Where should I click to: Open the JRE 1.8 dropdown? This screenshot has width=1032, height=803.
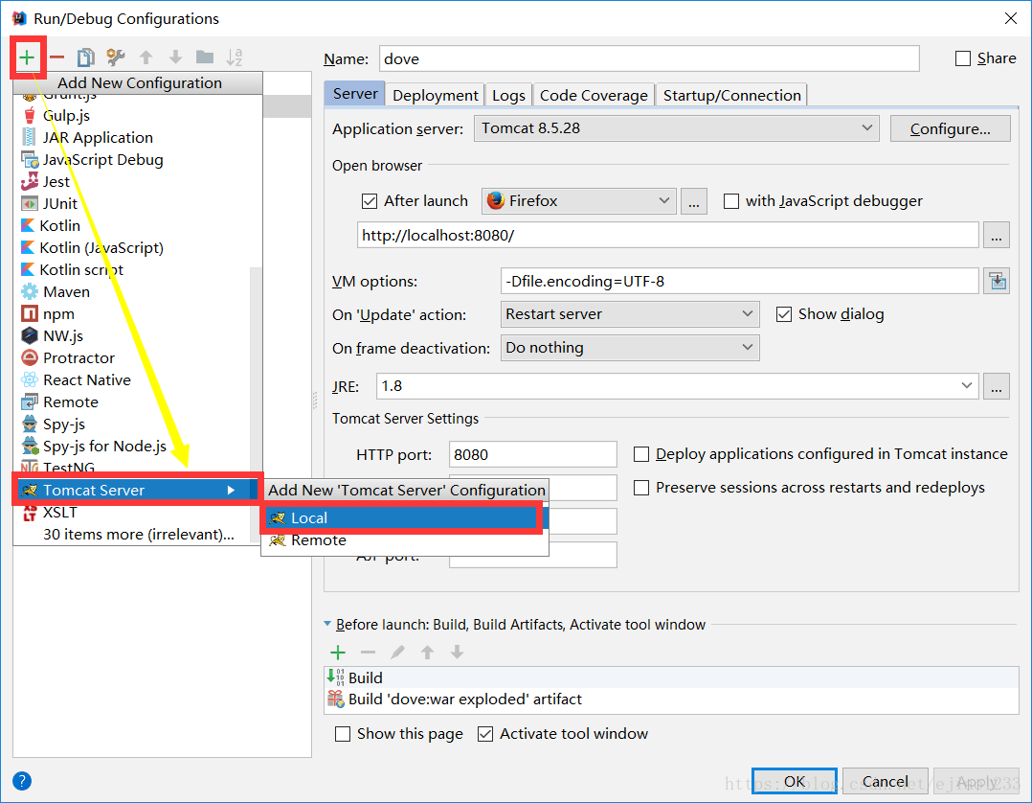pyautogui.click(x=677, y=386)
